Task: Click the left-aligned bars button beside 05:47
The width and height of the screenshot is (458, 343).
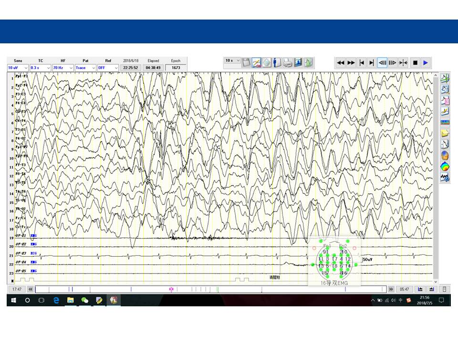Action: (420, 289)
